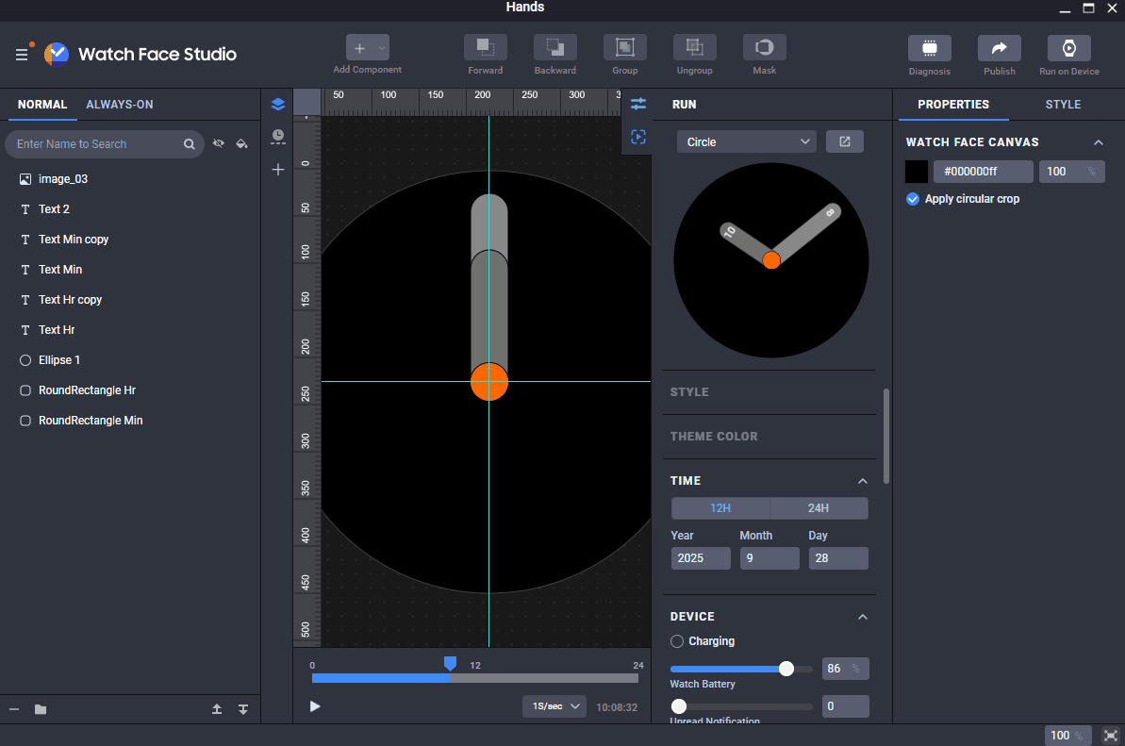
Task: Open the Run settings sliders icon
Action: point(638,105)
